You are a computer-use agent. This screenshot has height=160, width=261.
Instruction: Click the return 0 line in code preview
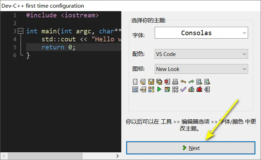tap(58, 47)
